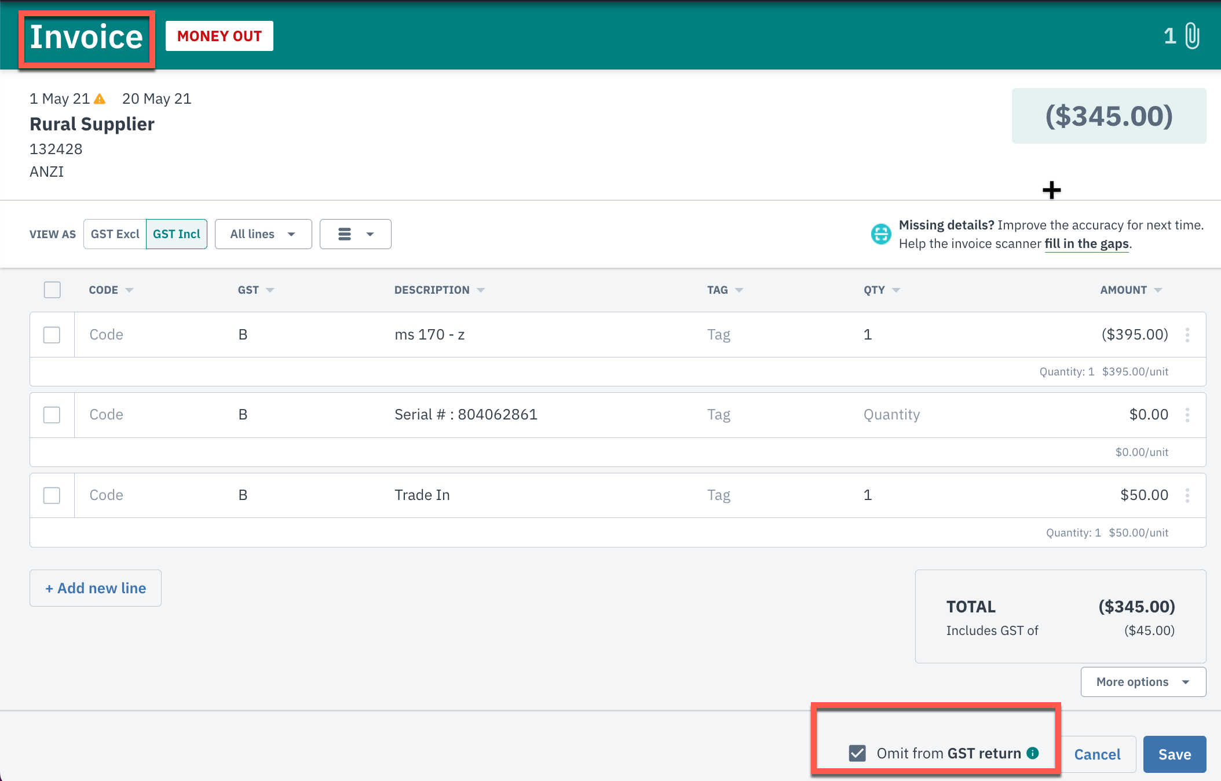Expand the All lines dropdown
Screen dimensions: 1221x781
coord(264,234)
